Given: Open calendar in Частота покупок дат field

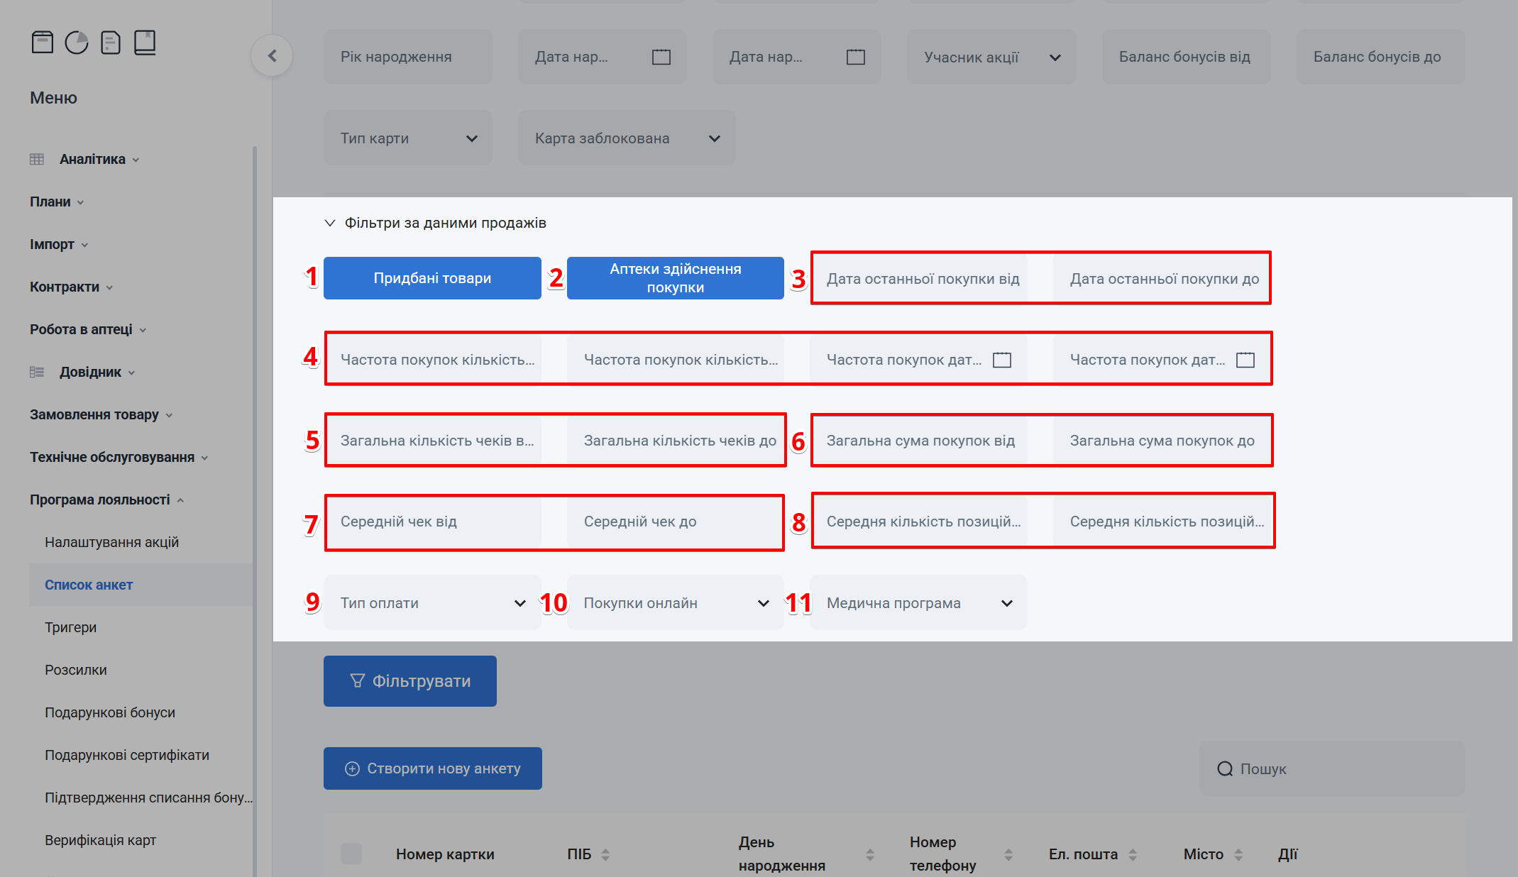Looking at the screenshot, I should click(x=1001, y=359).
